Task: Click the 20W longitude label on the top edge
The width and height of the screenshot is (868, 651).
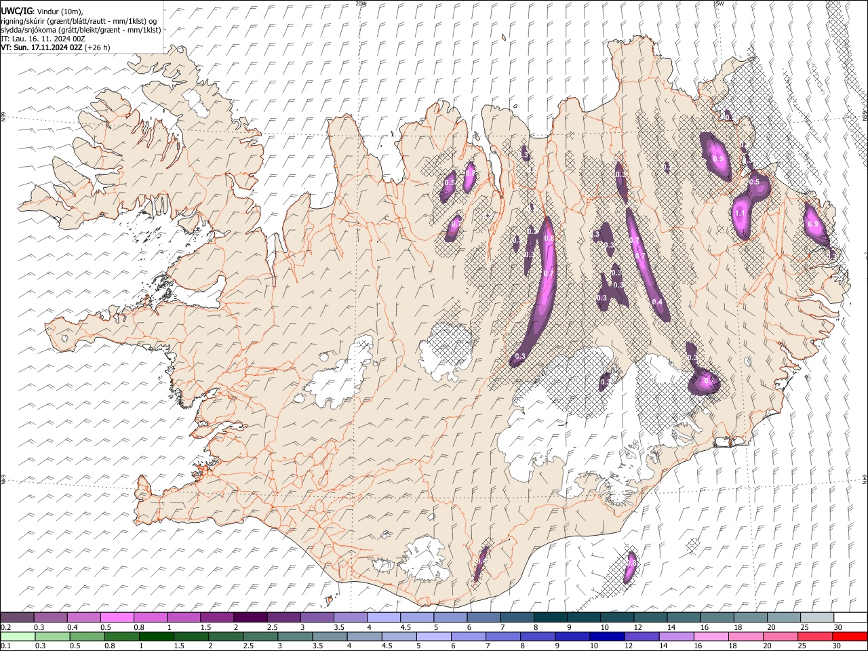Action: point(361,3)
